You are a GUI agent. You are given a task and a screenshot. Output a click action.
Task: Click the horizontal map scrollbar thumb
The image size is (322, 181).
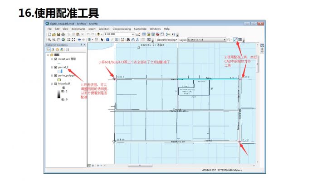pyautogui.click(x=140, y=166)
